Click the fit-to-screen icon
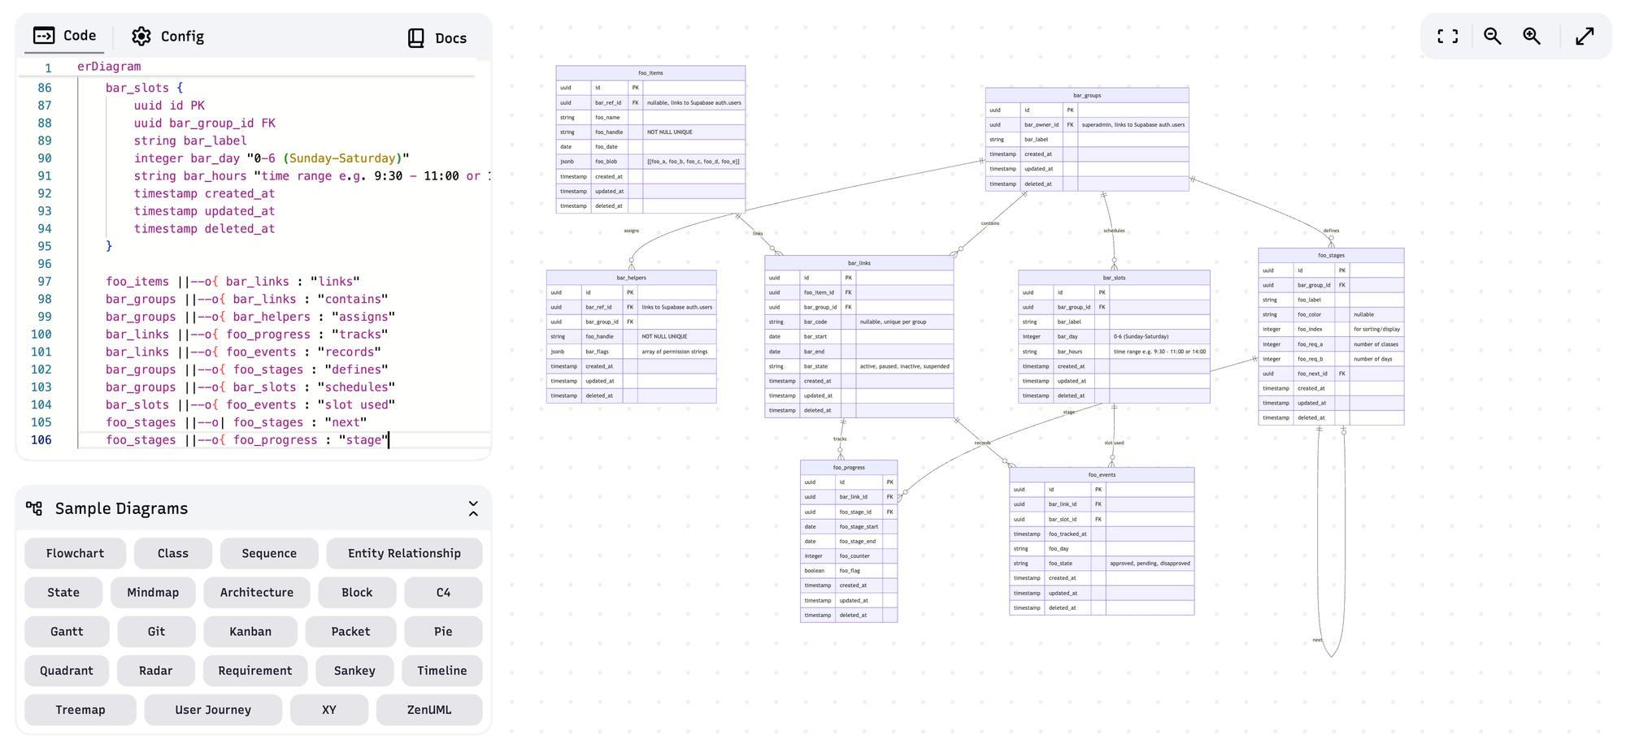This screenshot has width=1626, height=752. pyautogui.click(x=1447, y=37)
